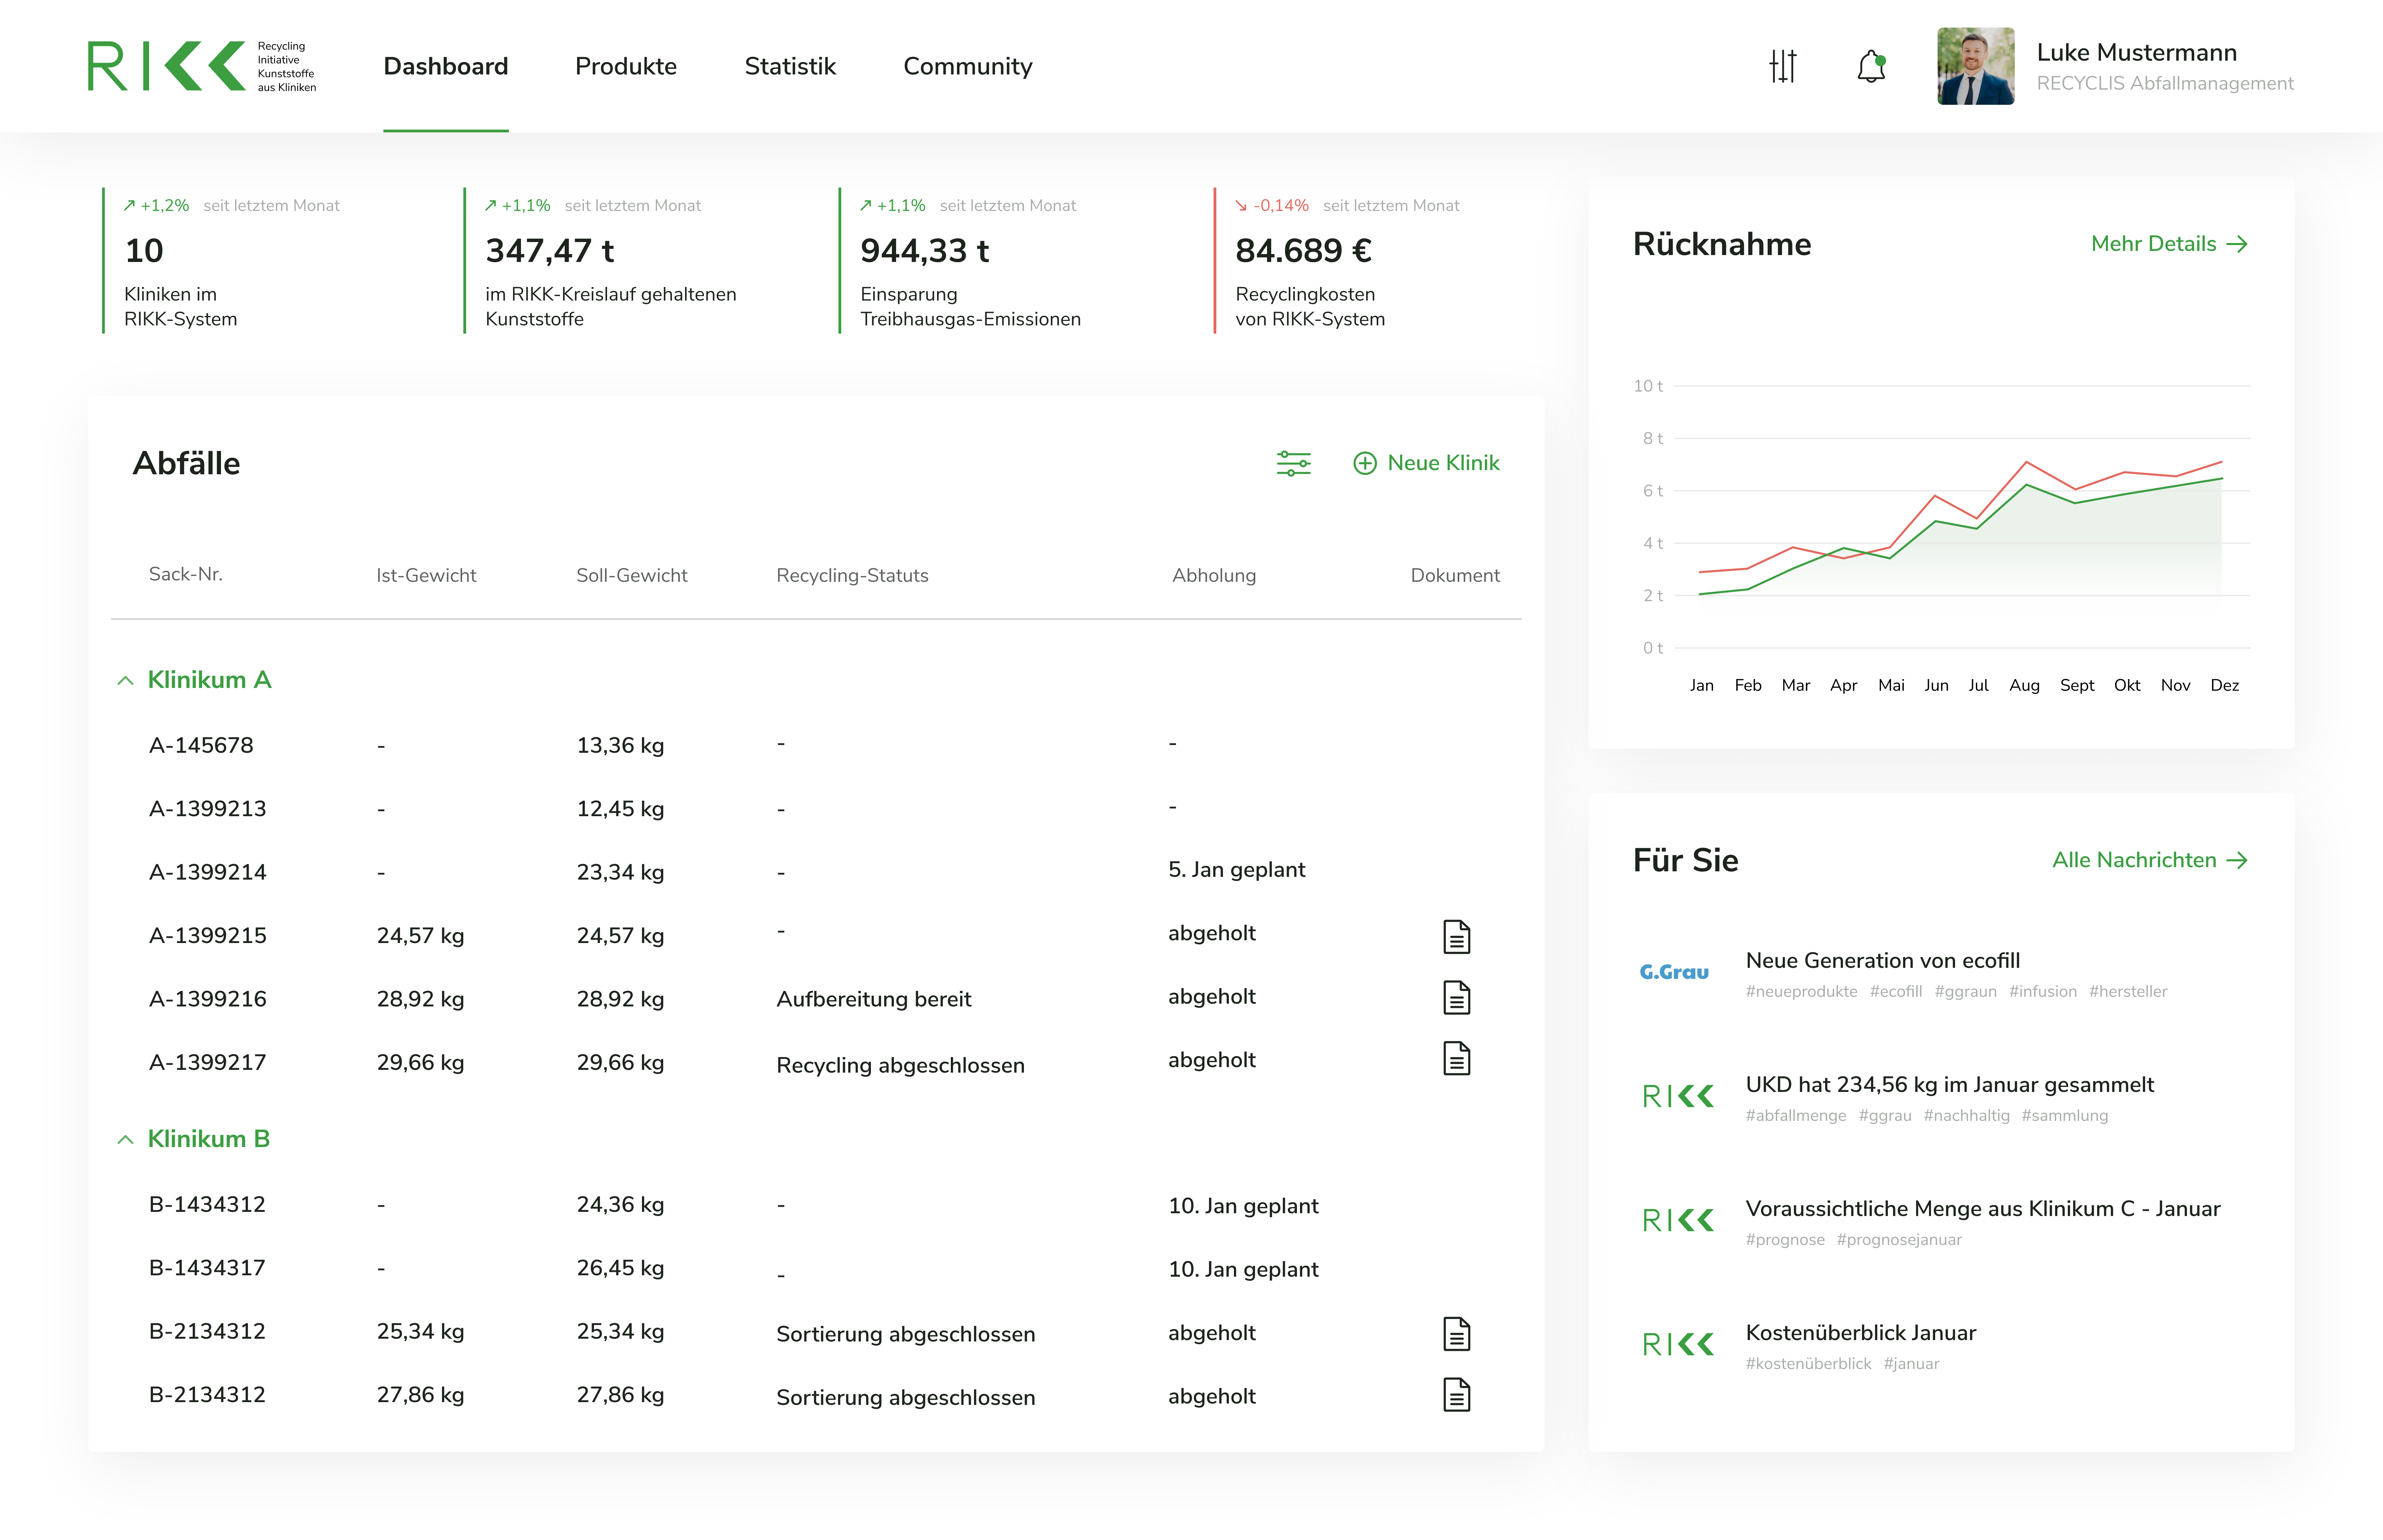Collapse the Klinikum B group

tap(125, 1139)
